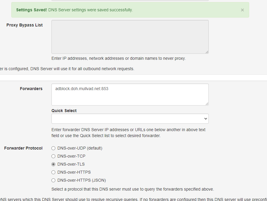This screenshot has width=267, height=201.
Task: Click the Settings Saved bold alert text
Action: pyautogui.click(x=31, y=10)
